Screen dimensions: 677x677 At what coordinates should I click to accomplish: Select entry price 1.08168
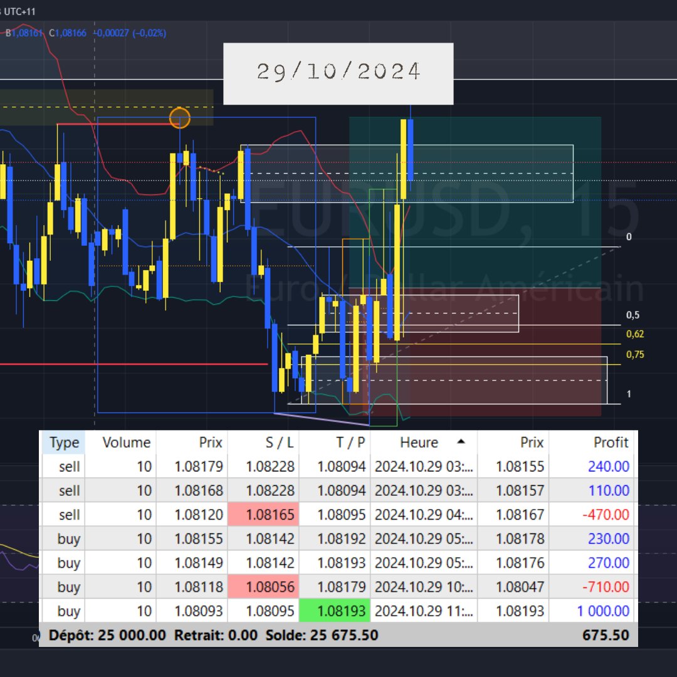coord(199,491)
